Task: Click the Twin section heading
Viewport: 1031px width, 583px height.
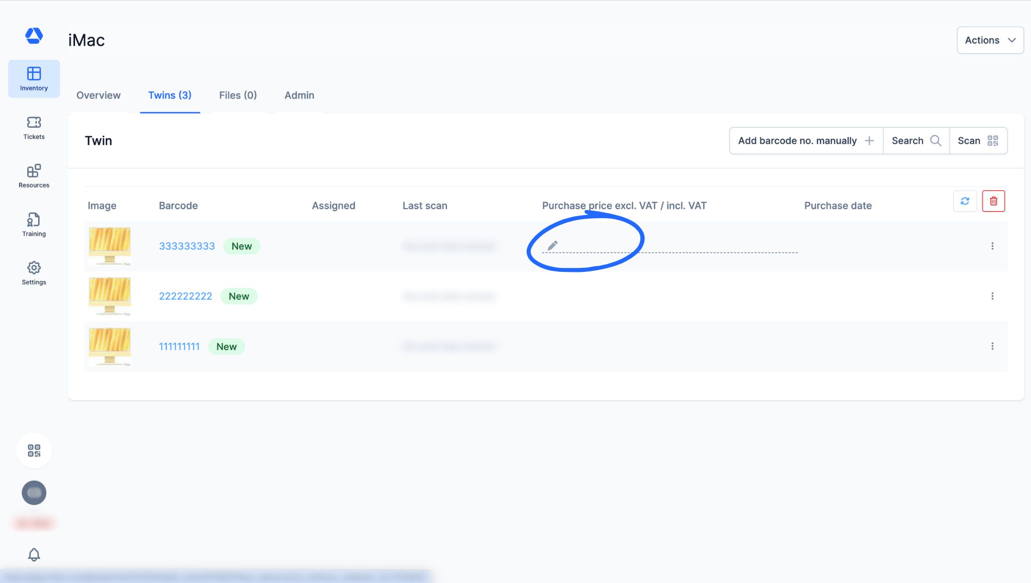Action: 98,141
